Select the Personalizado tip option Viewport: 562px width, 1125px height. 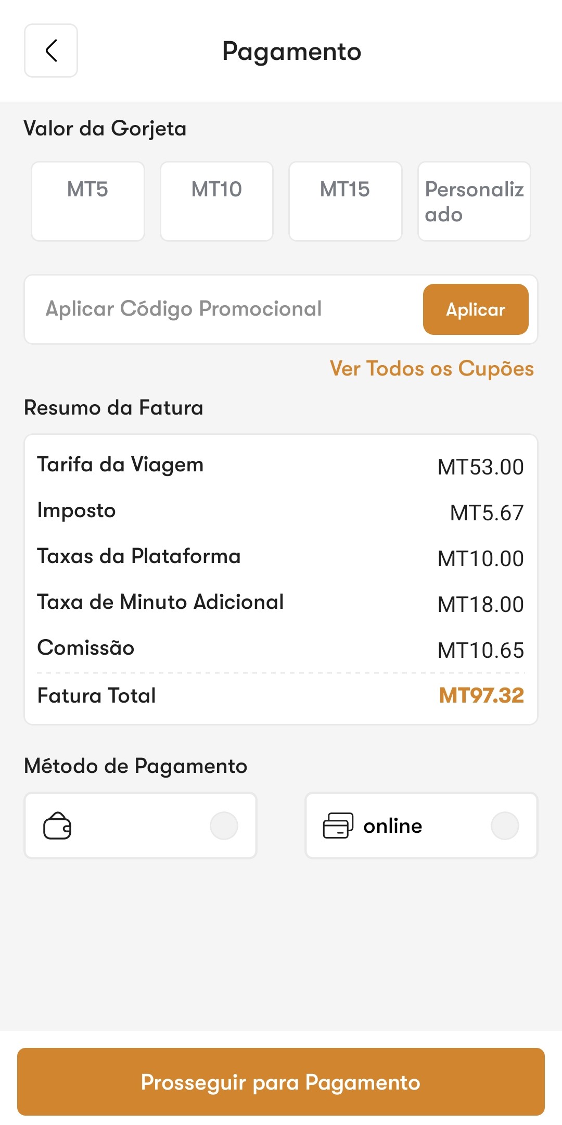click(x=474, y=201)
